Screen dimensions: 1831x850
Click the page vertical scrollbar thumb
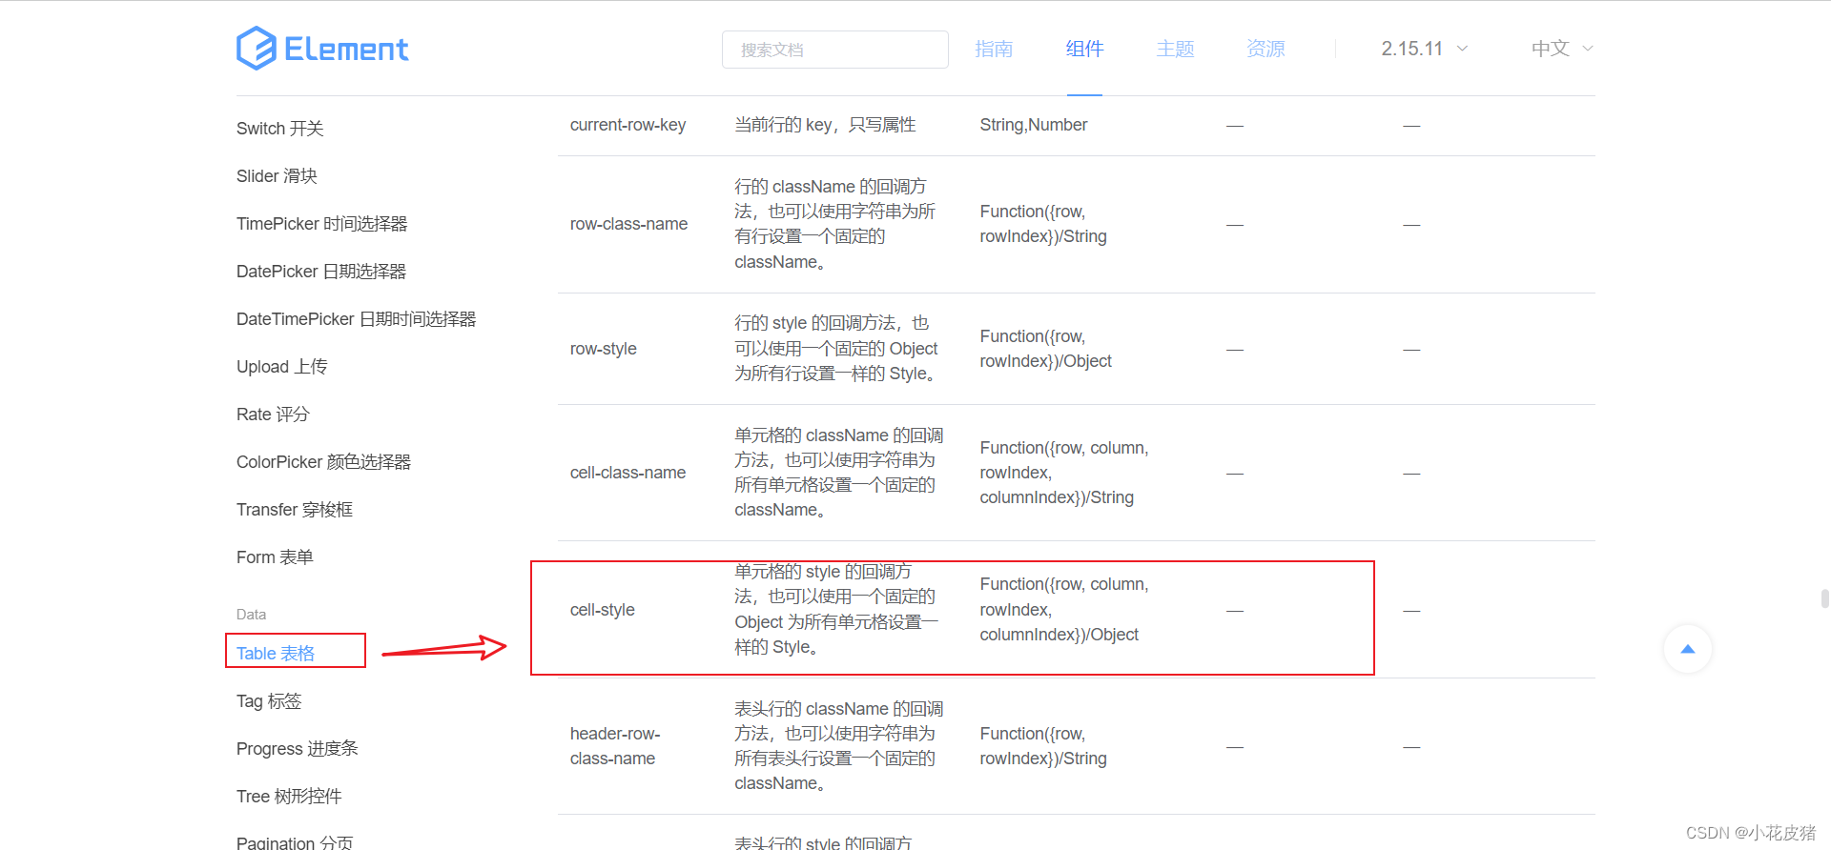click(1824, 598)
